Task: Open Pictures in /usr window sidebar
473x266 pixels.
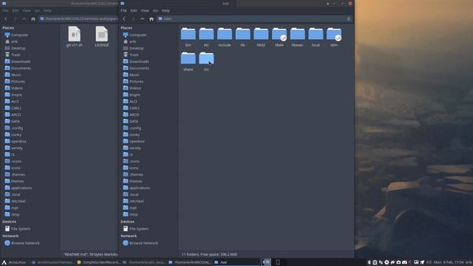Action: tap(133, 81)
